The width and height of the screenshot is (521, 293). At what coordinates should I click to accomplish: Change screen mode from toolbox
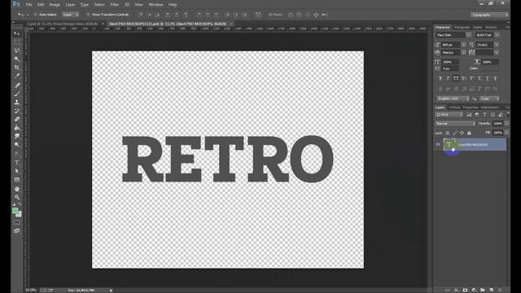17,231
